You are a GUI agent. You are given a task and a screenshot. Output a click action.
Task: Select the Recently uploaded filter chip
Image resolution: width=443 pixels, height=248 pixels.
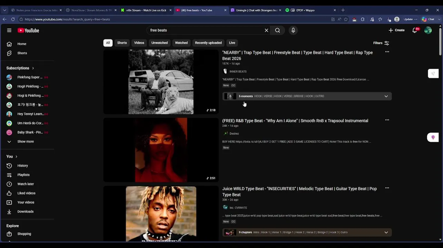point(208,43)
